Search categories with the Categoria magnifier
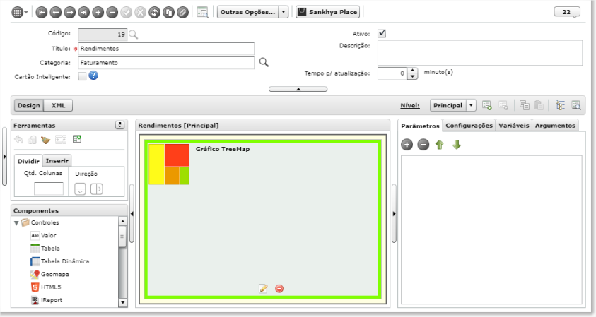The width and height of the screenshot is (596, 317). [x=264, y=62]
